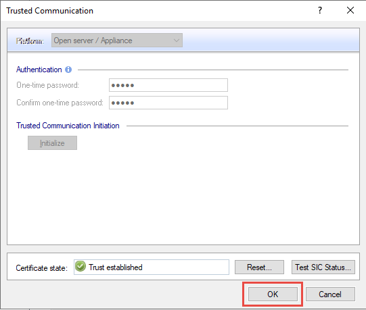Click the Initialize button
This screenshot has width=366, height=310.
tap(52, 143)
